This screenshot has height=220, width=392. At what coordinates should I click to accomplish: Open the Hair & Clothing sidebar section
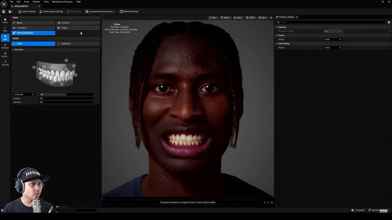(x=5, y=54)
